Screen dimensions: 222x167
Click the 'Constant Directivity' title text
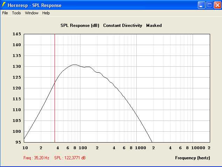tap(123, 26)
